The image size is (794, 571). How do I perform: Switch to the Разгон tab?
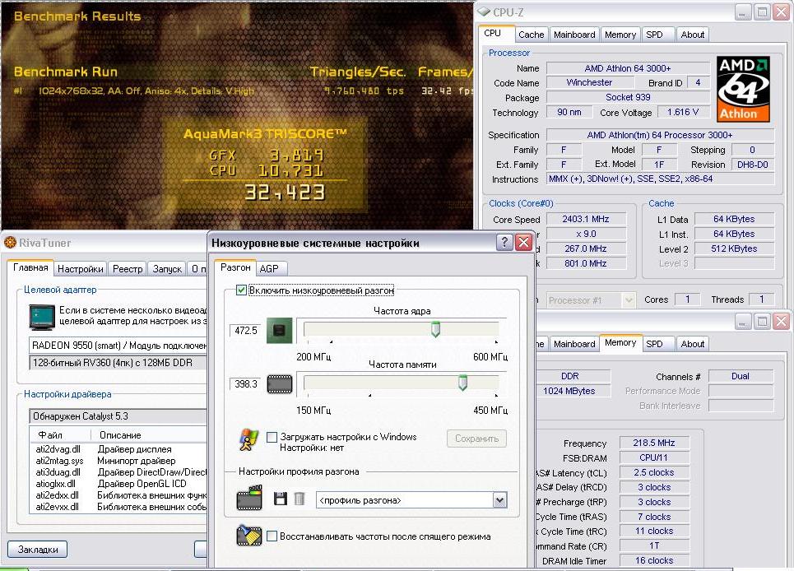tap(235, 267)
